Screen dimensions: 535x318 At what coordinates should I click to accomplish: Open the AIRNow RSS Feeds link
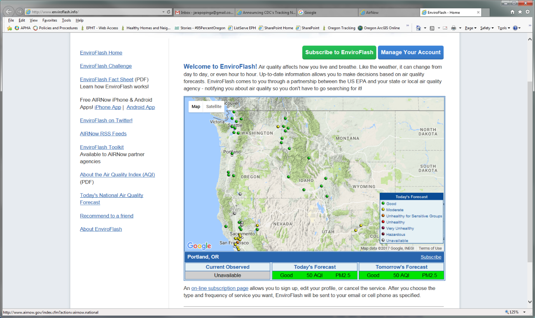103,134
